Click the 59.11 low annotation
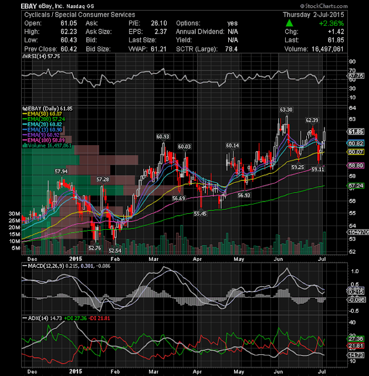Image resolution: width=369 pixels, height=376 pixels. coord(318,169)
